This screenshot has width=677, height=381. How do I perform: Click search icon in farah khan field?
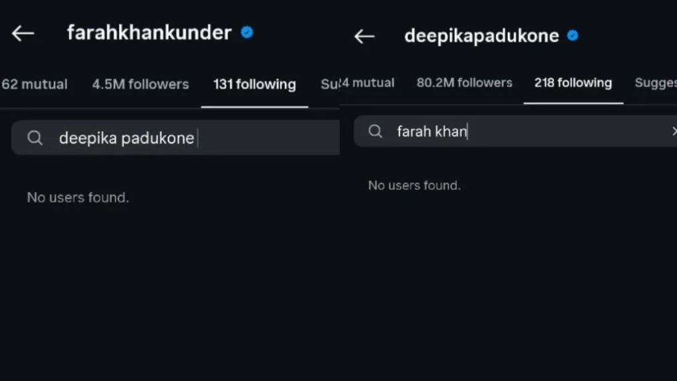point(375,131)
